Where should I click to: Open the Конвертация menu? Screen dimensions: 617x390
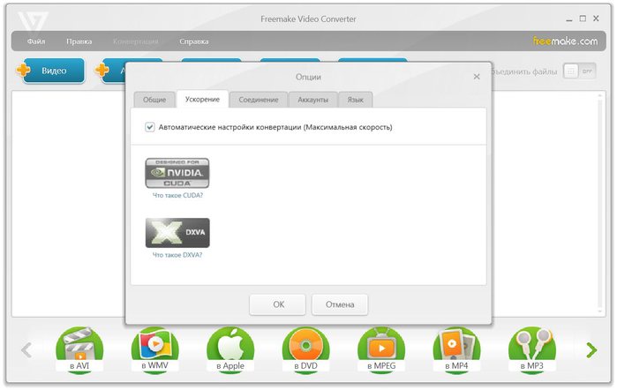(x=135, y=41)
